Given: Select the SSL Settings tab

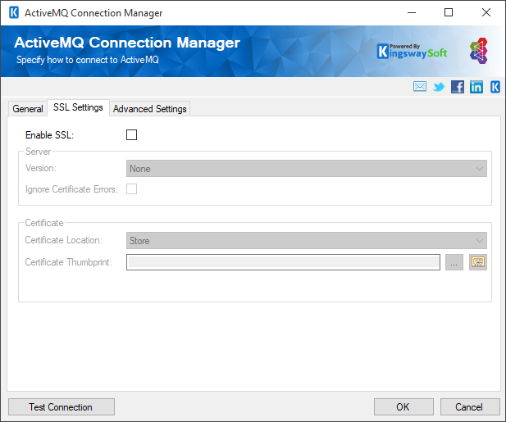Looking at the screenshot, I should [x=78, y=107].
